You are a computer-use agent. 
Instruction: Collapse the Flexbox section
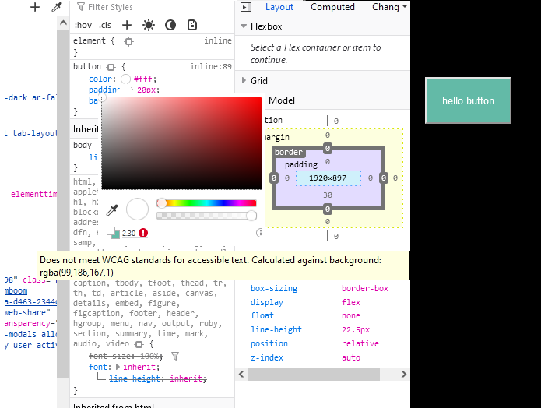(244, 26)
